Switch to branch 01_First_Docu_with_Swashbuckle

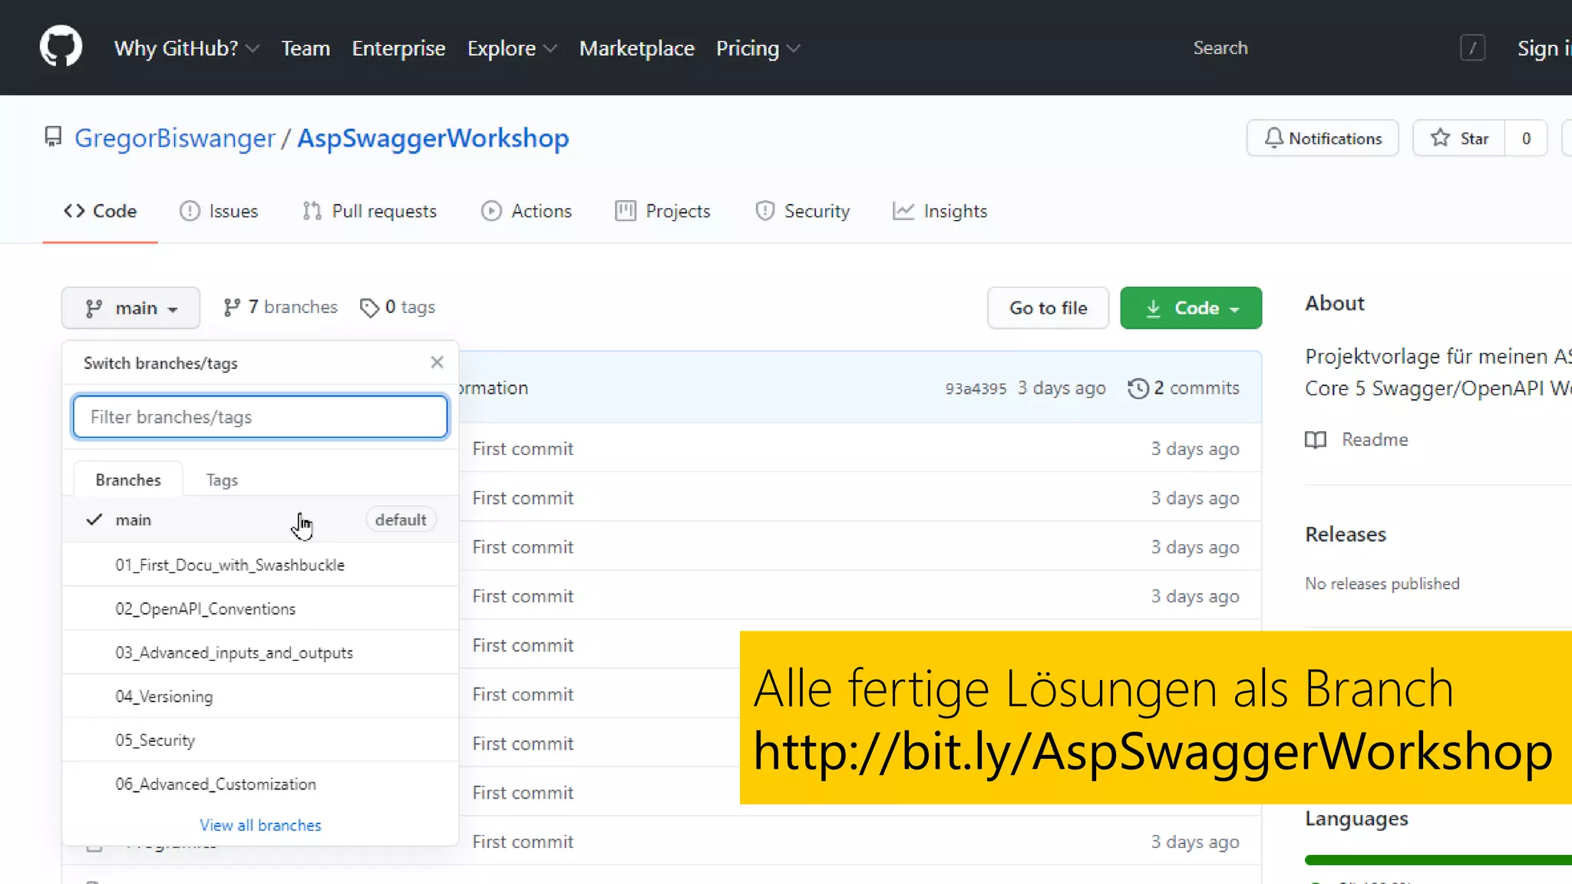[x=260, y=565]
